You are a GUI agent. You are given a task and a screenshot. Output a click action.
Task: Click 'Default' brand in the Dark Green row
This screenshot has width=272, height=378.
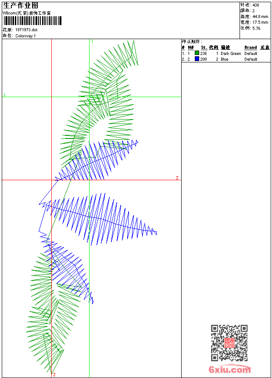coord(251,54)
